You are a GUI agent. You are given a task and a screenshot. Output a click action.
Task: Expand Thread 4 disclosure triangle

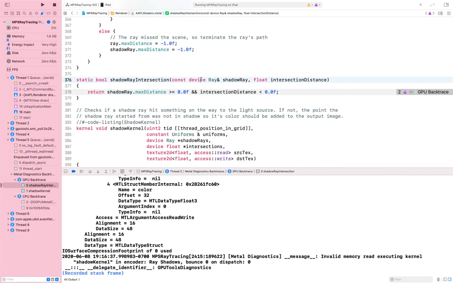click(x=8, y=134)
